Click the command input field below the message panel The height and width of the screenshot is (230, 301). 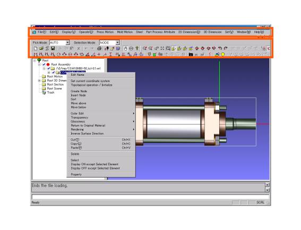[151, 197]
